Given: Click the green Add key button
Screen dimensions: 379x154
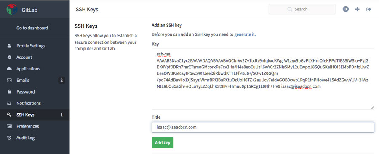Looking at the screenshot, I should (x=163, y=143).
